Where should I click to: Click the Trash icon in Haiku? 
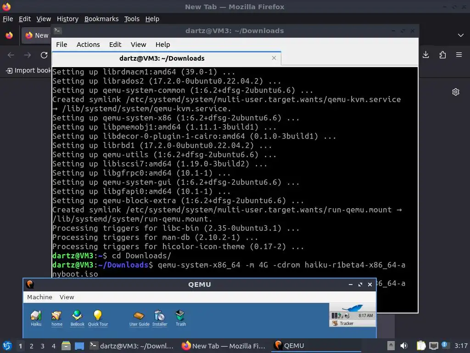(x=180, y=318)
